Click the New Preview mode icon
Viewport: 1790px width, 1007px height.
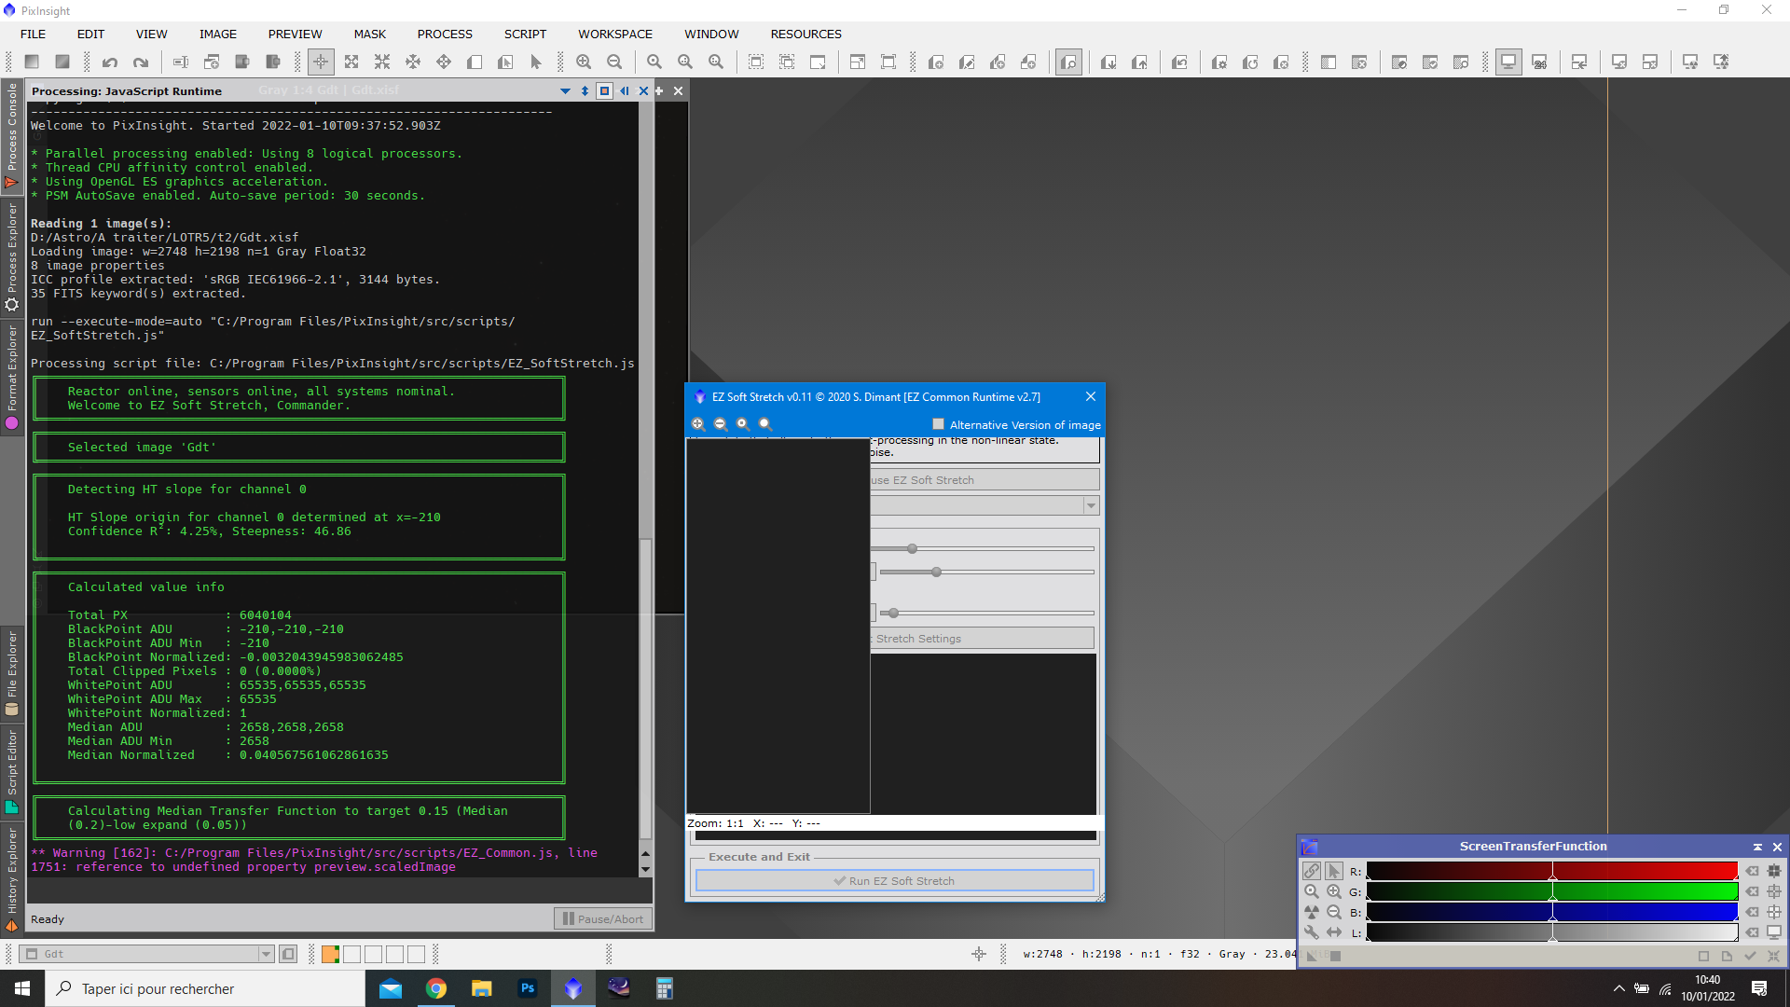(x=475, y=62)
